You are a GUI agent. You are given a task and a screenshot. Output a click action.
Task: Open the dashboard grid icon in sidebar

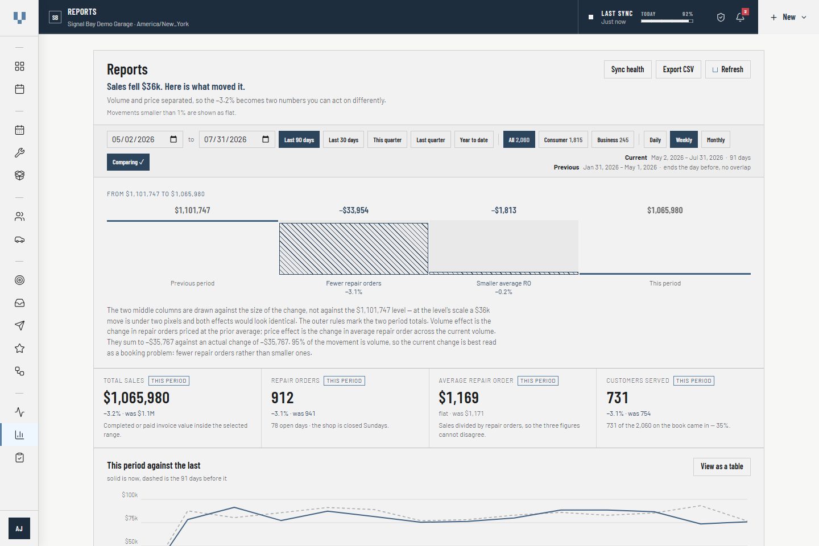click(19, 67)
